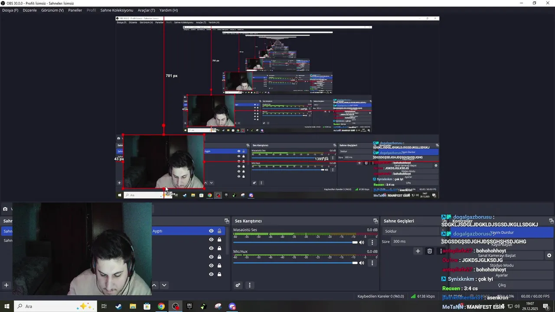The width and height of the screenshot is (555, 312).
Task: Add a scene transition with plus
Action: [x=418, y=251]
